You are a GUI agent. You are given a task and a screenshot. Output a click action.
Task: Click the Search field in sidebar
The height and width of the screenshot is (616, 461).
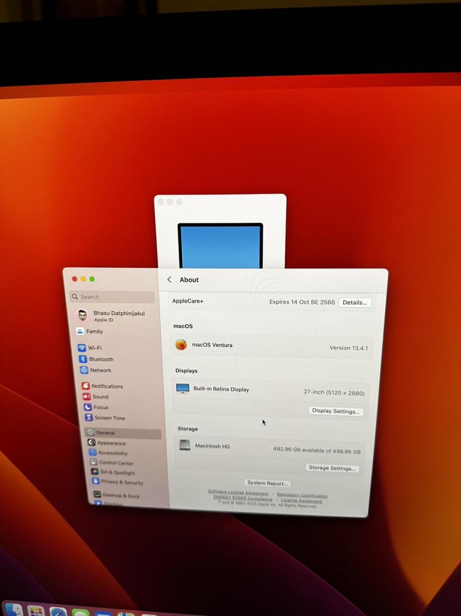click(112, 297)
